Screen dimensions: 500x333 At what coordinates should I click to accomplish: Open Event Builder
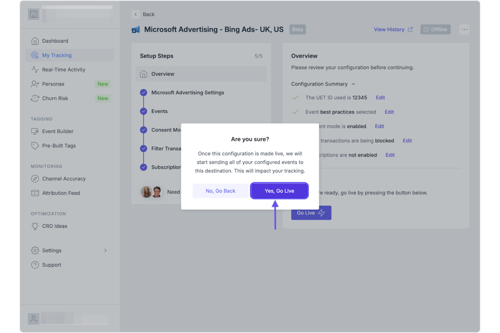pyautogui.click(x=58, y=131)
